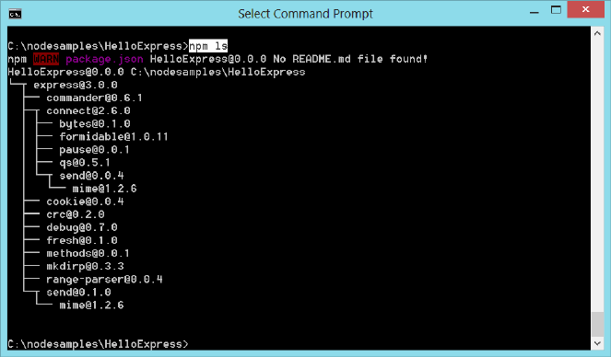Screen dimensions: 611x357
Task: Click the red WARN label
Action: [x=46, y=59]
